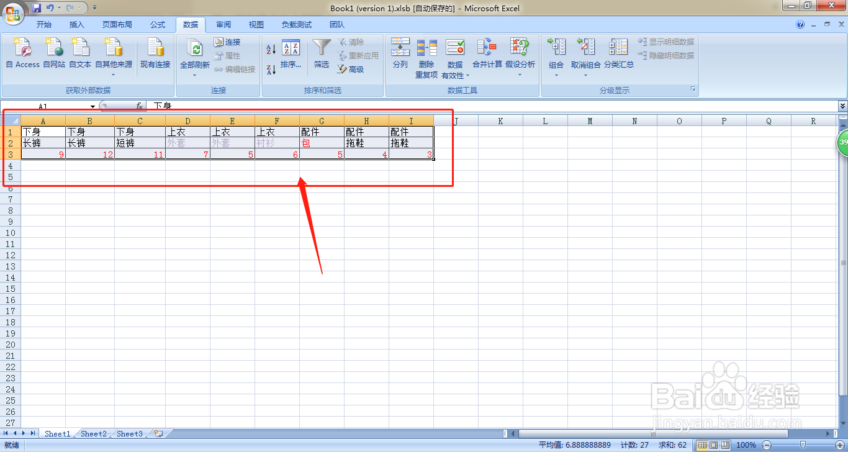Undo last action in quick access toolbar
The height and width of the screenshot is (452, 848).
pos(50,8)
